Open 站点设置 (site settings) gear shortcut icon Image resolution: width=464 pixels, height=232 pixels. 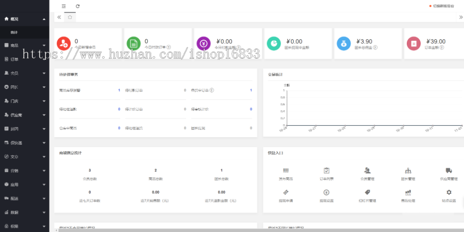(x=449, y=192)
